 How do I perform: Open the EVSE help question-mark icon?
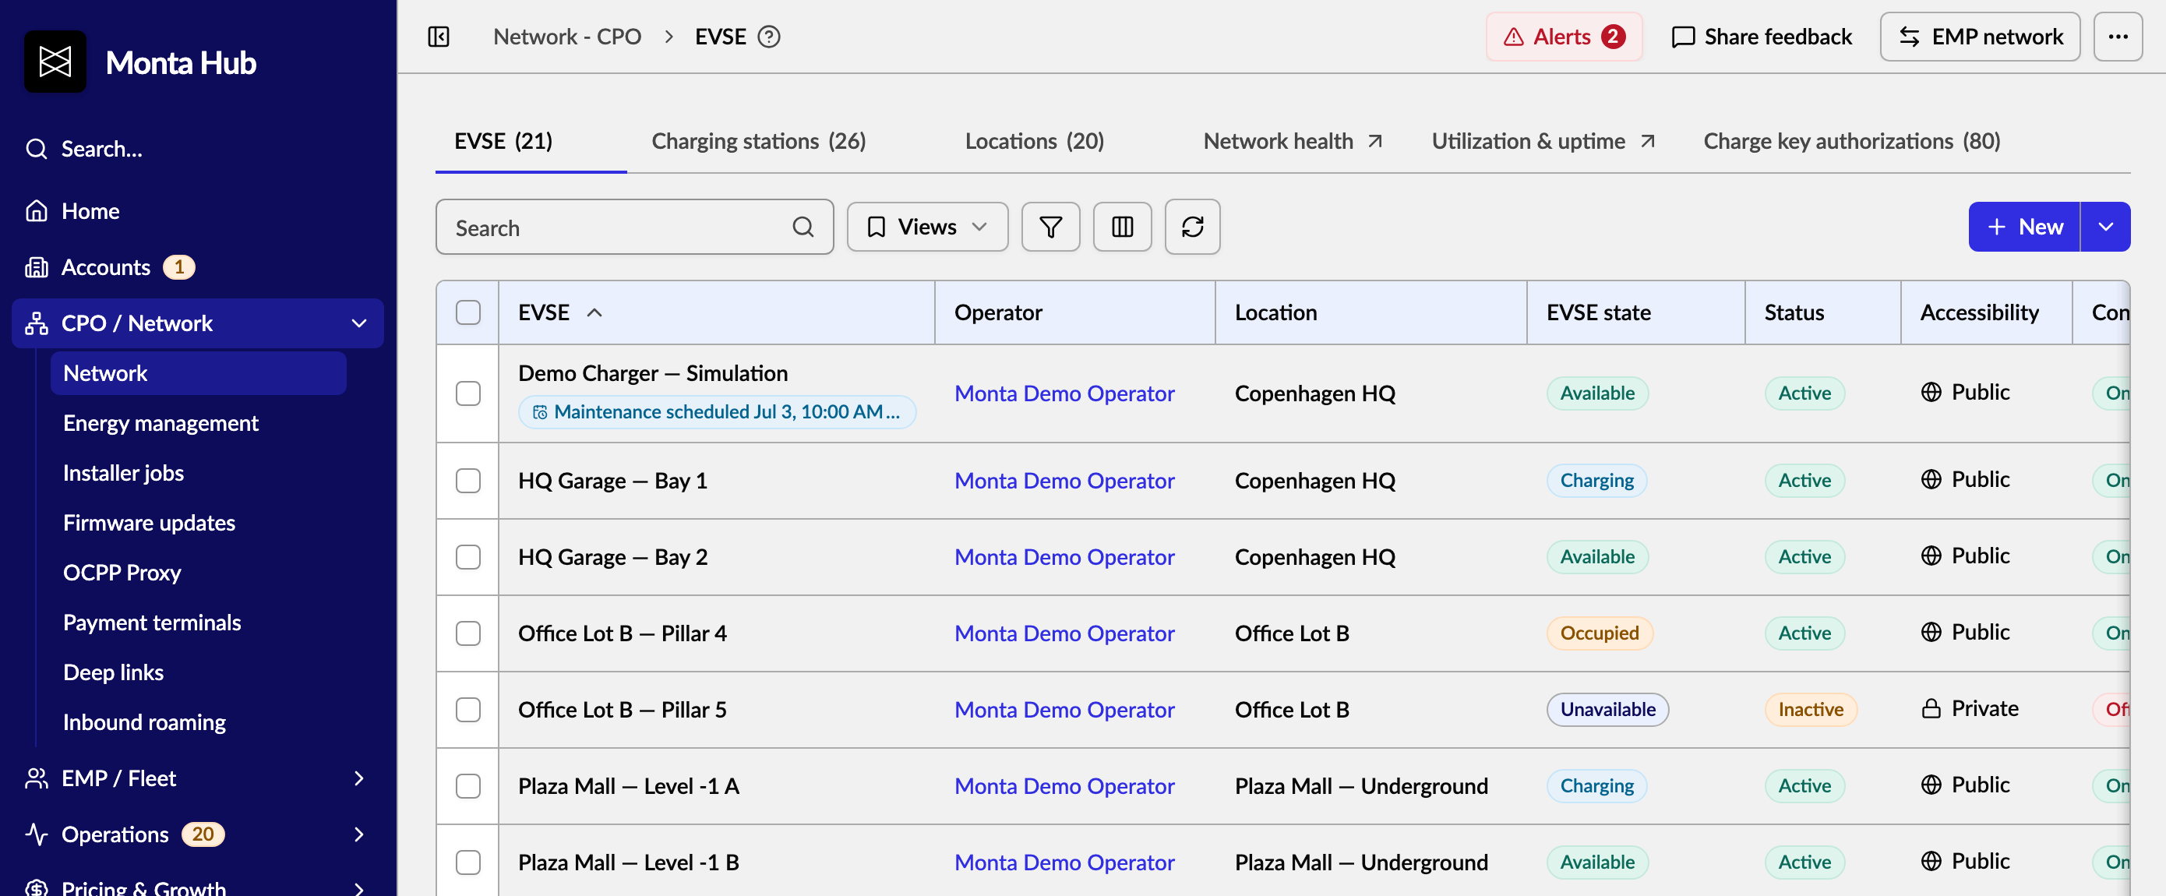point(769,37)
